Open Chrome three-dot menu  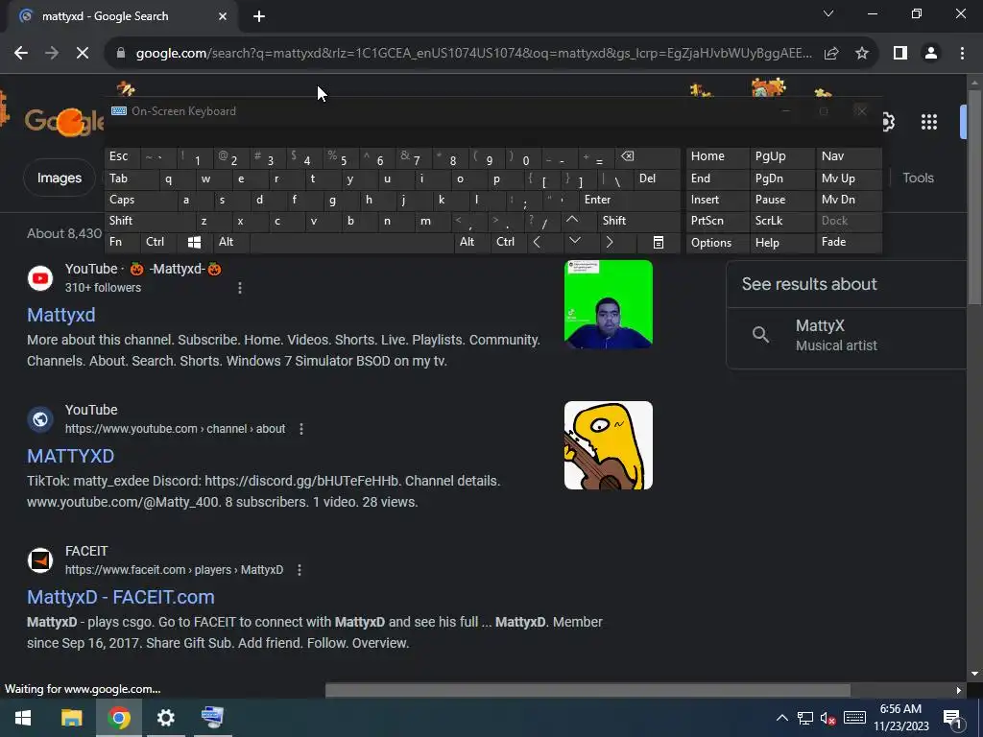pyautogui.click(x=962, y=54)
